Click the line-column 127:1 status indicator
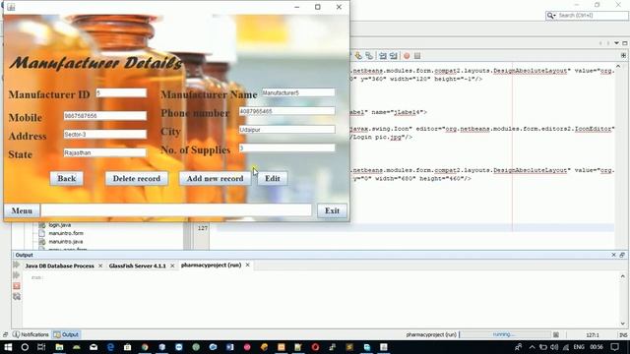 593,334
